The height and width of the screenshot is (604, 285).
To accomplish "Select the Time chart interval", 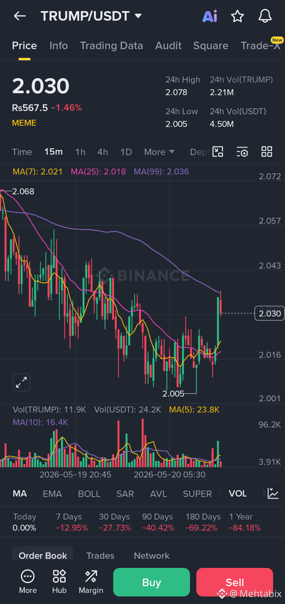I will coord(22,152).
